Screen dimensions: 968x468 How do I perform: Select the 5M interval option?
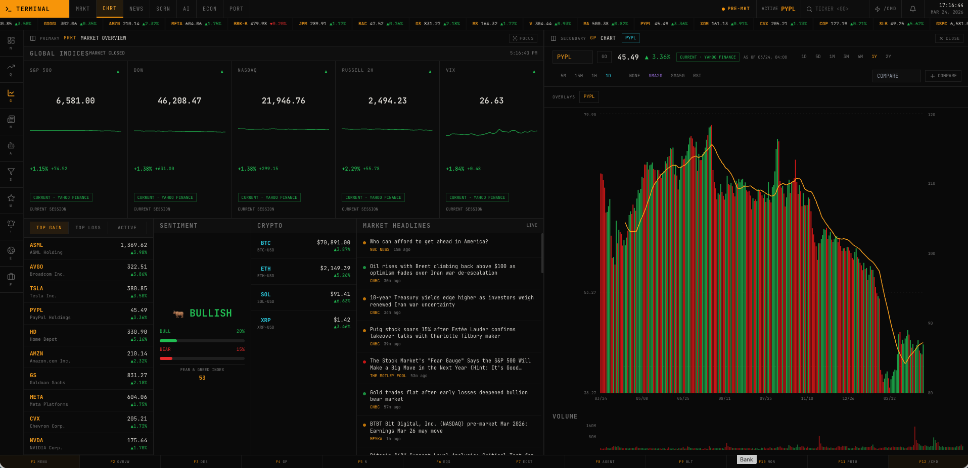(563, 76)
